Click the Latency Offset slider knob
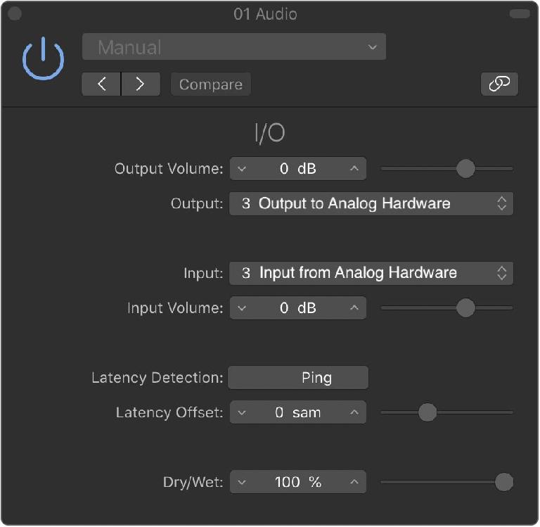This screenshot has width=540, height=527. coord(427,413)
